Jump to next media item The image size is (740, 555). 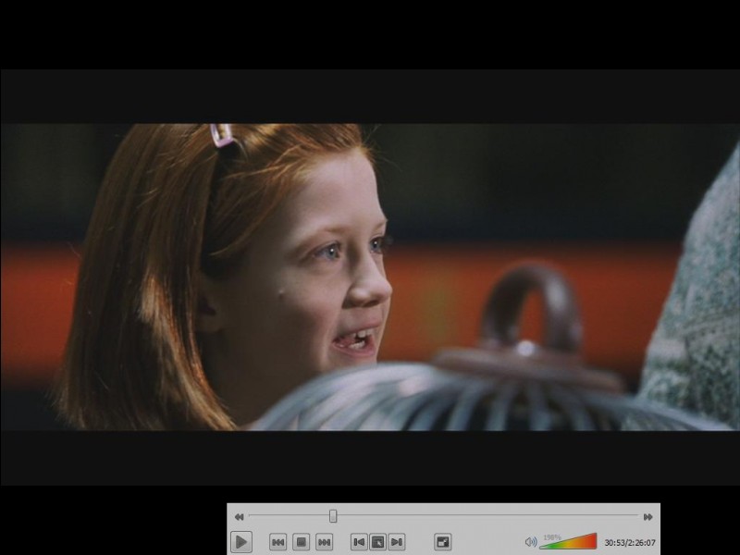(325, 542)
